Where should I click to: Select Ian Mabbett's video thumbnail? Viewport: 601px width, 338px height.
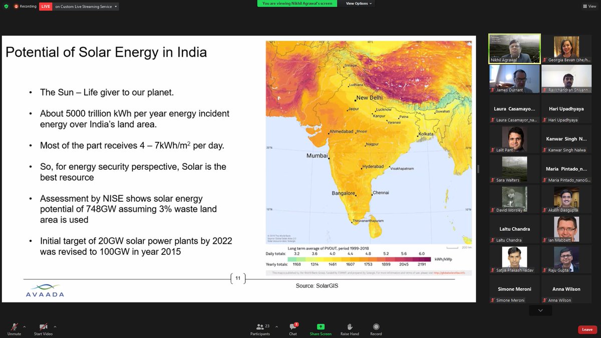click(x=566, y=229)
